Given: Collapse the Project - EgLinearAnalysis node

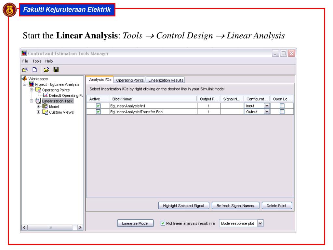Looking at the screenshot, I should (25, 84).
